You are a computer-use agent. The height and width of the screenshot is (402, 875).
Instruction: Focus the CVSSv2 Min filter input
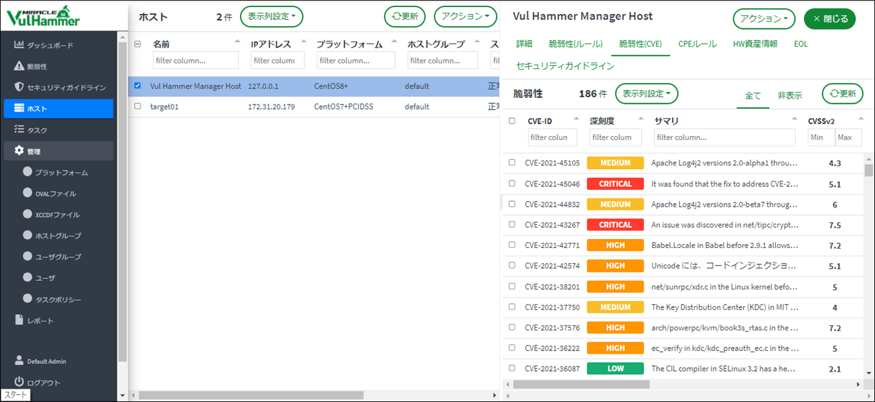pyautogui.click(x=821, y=137)
